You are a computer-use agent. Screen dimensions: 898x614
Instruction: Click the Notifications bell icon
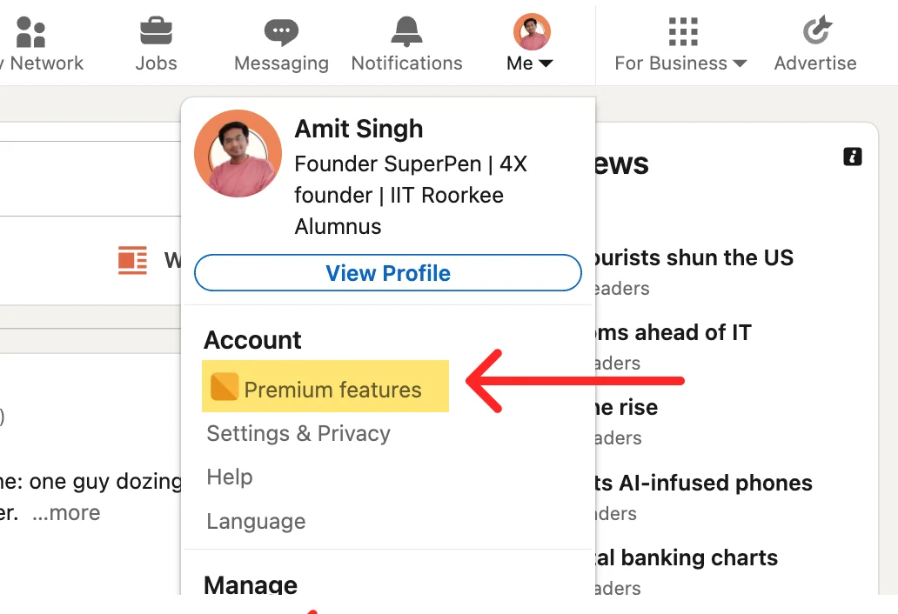(x=406, y=32)
